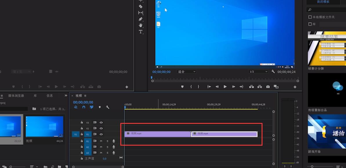Viewport: 346px width, 168px height.
Task: Check the 库 checkbox in templates panel
Action: coord(310,24)
